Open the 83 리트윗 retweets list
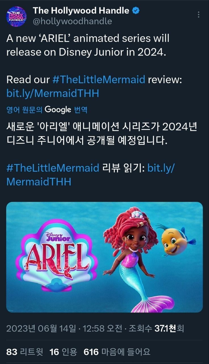Screen dimensions: 209x364 25,352
